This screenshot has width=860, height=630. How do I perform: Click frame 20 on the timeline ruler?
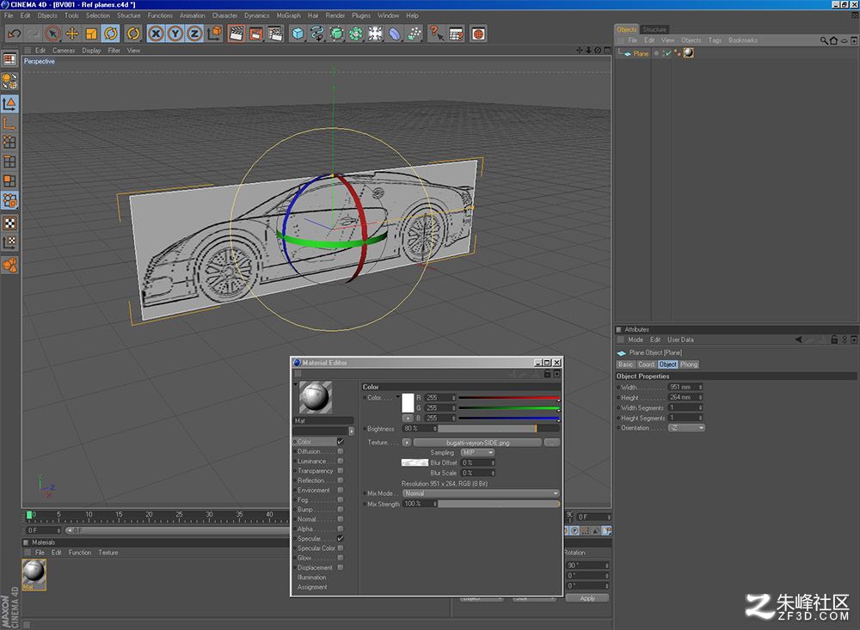149,516
